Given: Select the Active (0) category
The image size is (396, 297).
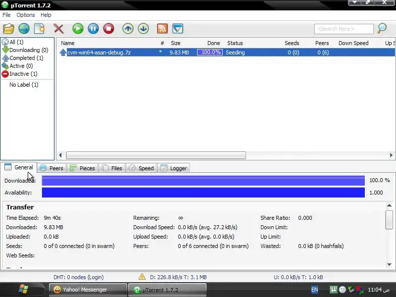Looking at the screenshot, I should click(x=17, y=66).
